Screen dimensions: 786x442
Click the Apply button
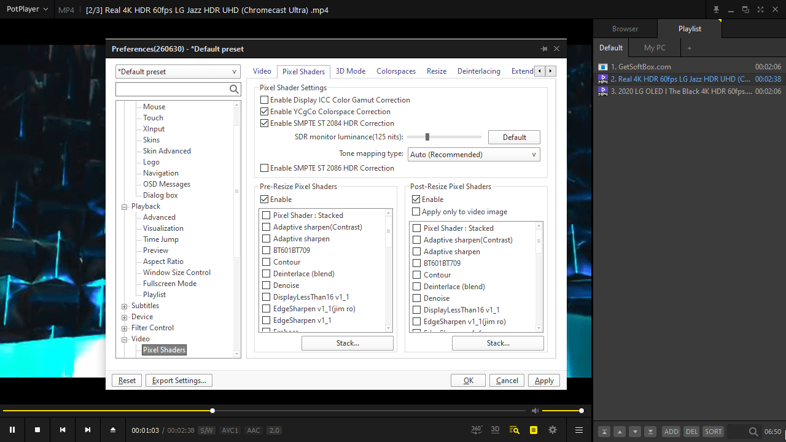pyautogui.click(x=544, y=381)
